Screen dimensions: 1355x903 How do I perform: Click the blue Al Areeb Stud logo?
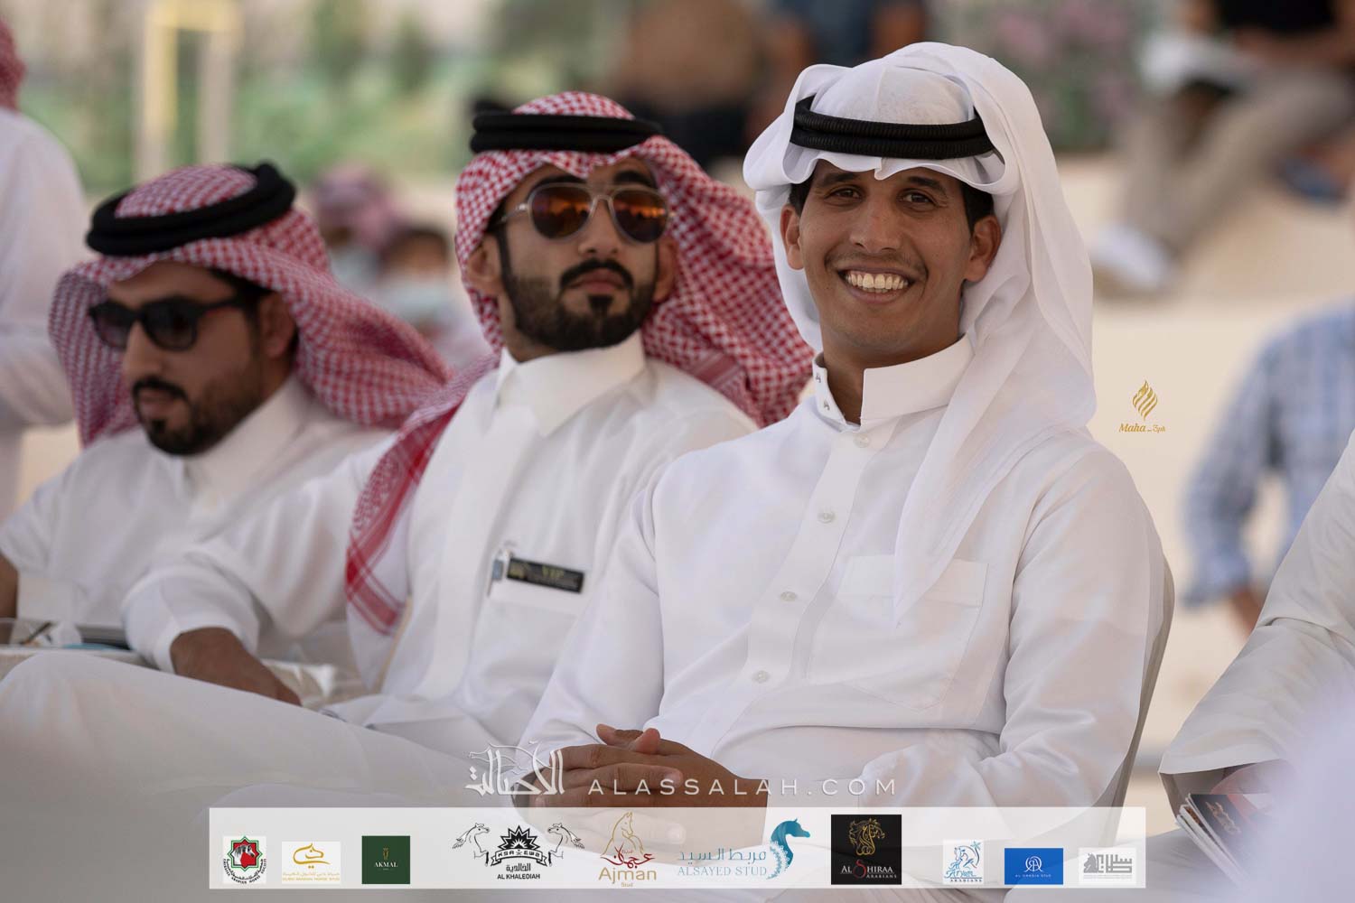pyautogui.click(x=1033, y=864)
